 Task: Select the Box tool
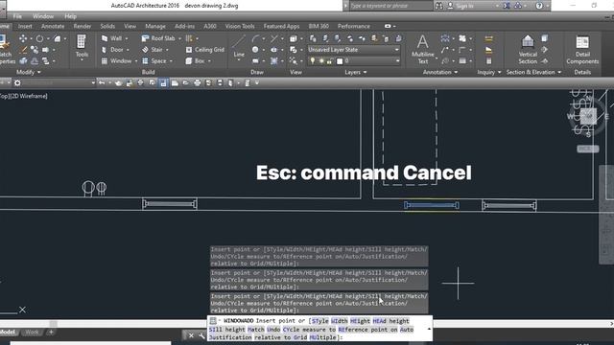click(195, 61)
